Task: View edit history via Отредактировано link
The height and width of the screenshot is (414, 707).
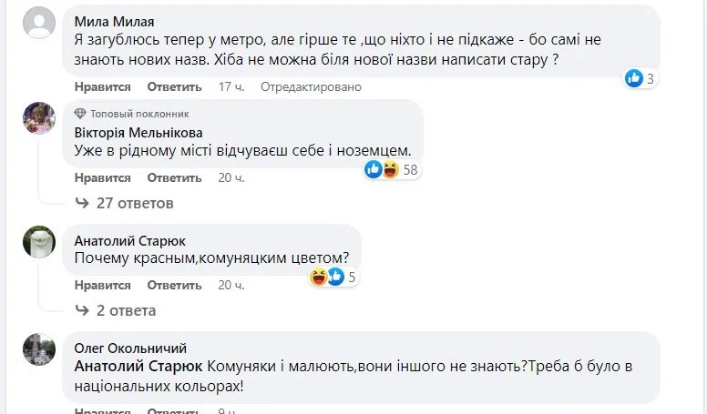Action: [311, 87]
